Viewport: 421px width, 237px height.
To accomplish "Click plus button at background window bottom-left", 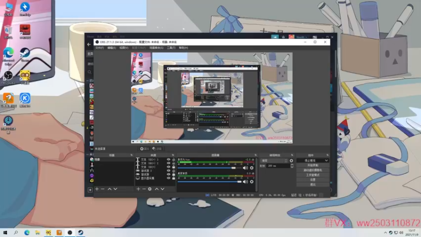I will click(90, 190).
